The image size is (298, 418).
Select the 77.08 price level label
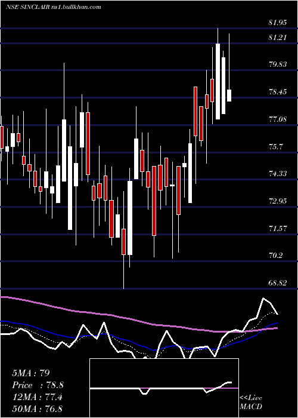pyautogui.click(x=278, y=119)
